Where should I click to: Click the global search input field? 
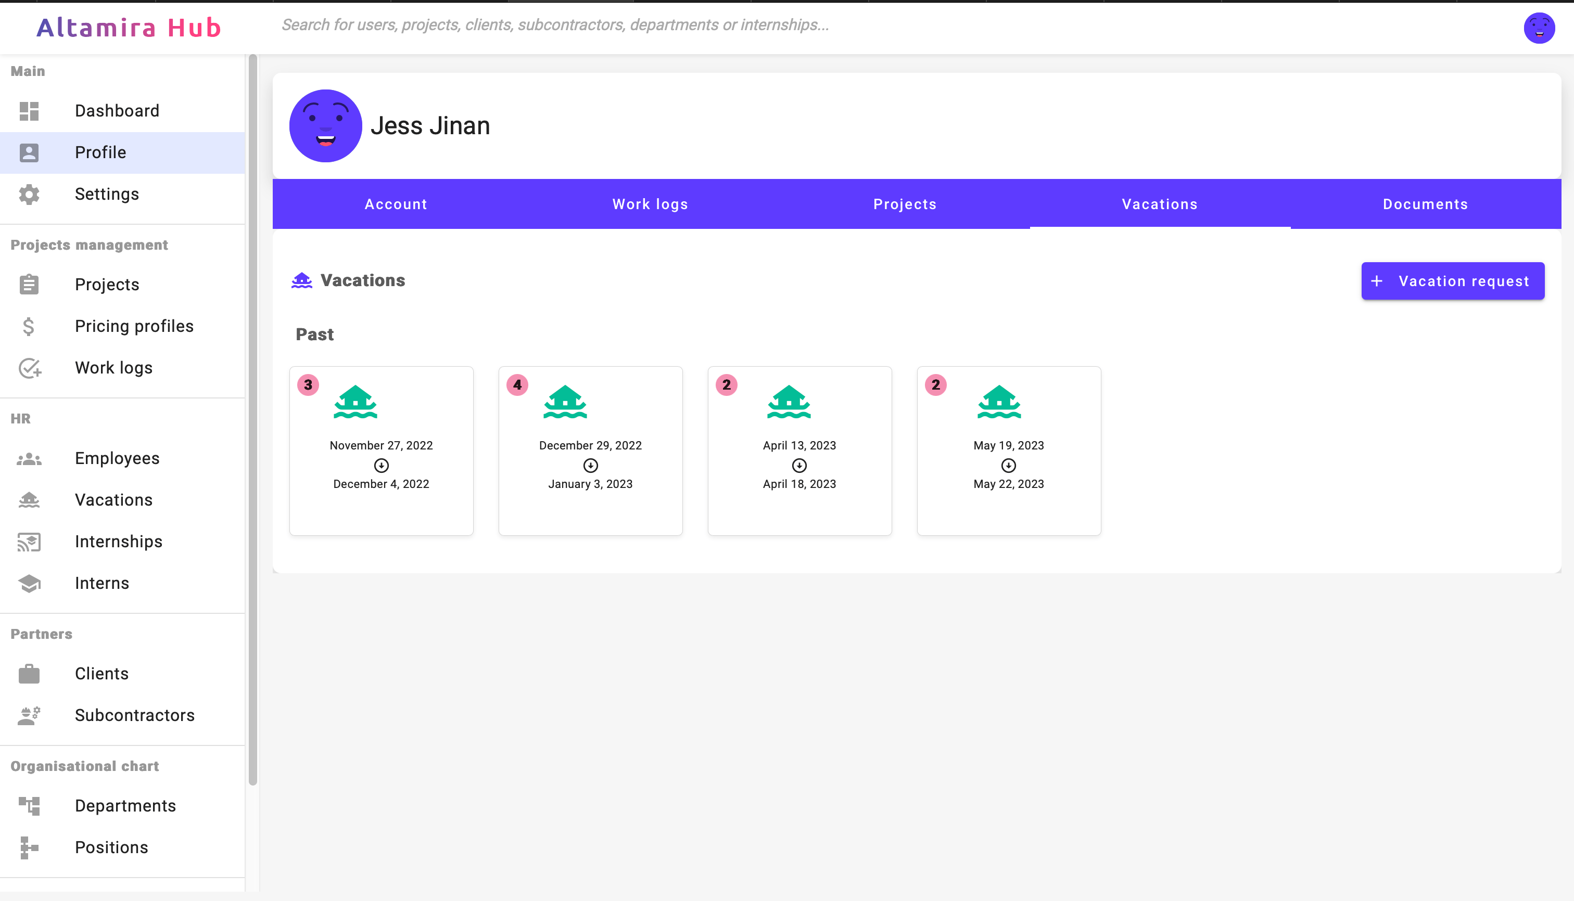tap(555, 25)
